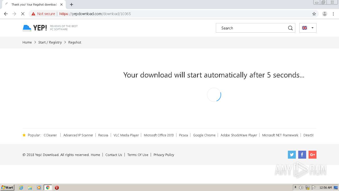Open CCleaner popular link

pyautogui.click(x=50, y=135)
